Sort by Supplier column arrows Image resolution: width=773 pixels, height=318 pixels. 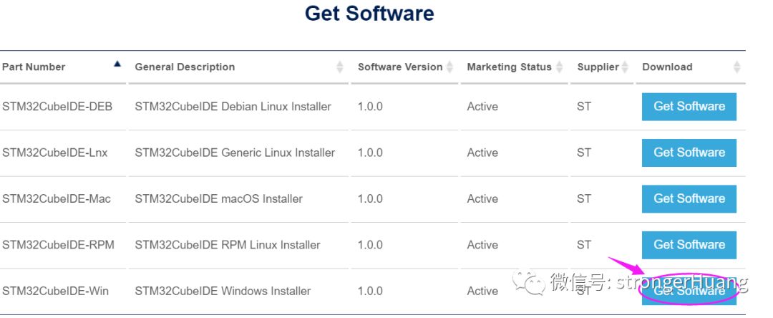(625, 67)
